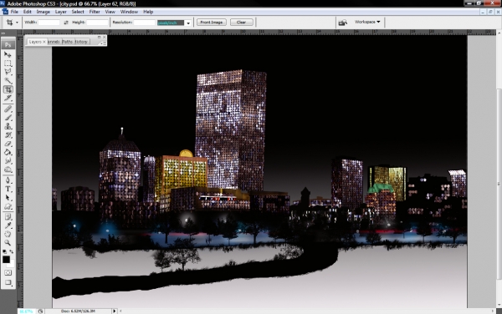Click the Resolution input field
502x314 pixels.
145,23
